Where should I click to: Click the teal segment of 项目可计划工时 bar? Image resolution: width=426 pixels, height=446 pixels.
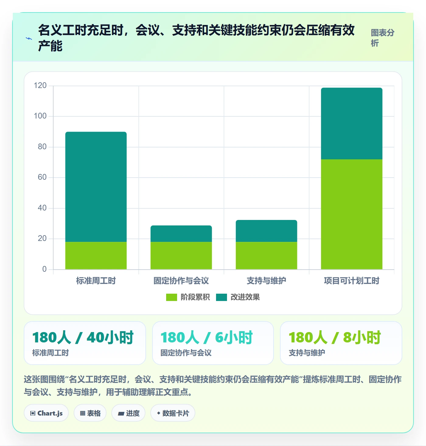(351, 123)
